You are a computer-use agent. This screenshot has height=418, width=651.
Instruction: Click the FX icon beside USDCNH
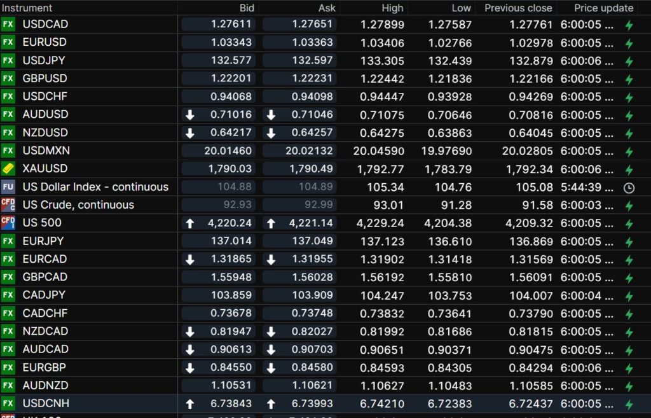coord(8,404)
